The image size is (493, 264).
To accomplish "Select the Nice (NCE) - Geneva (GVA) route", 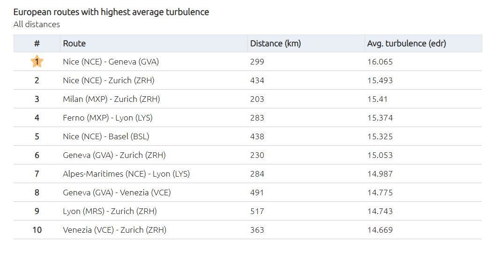I will click(111, 62).
